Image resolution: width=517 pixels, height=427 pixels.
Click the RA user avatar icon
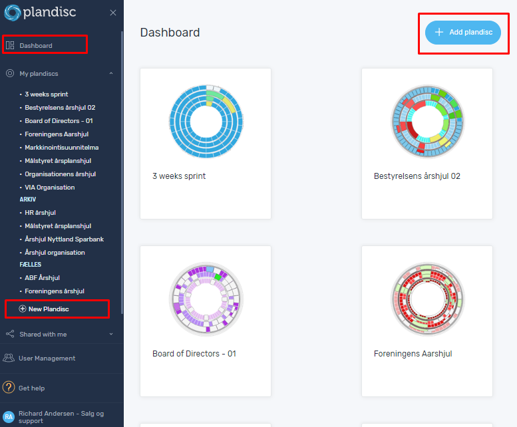click(9, 416)
